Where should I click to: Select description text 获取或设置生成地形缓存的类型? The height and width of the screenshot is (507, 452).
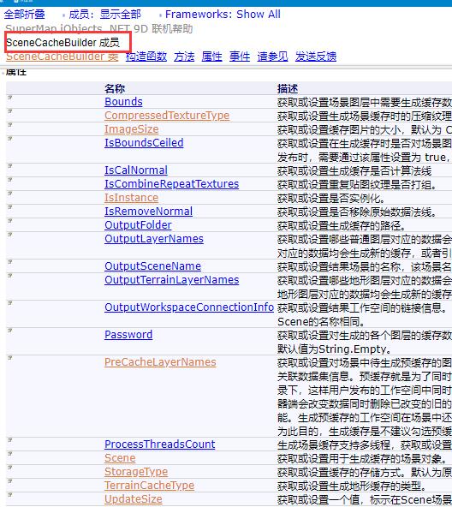click(352, 486)
